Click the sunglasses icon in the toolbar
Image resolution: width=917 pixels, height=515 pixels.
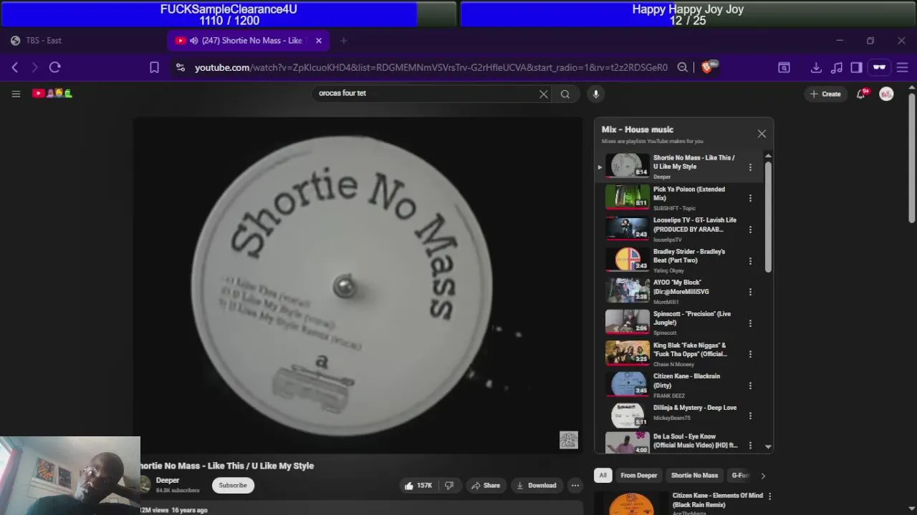(x=879, y=67)
